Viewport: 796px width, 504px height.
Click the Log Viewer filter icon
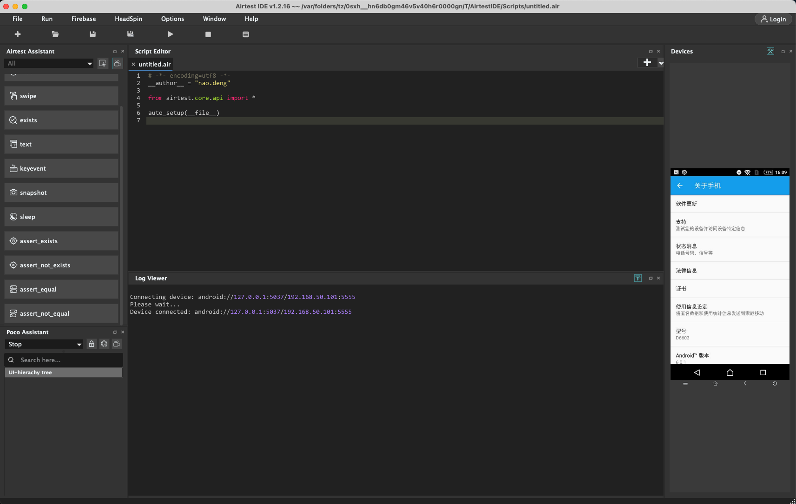(638, 278)
